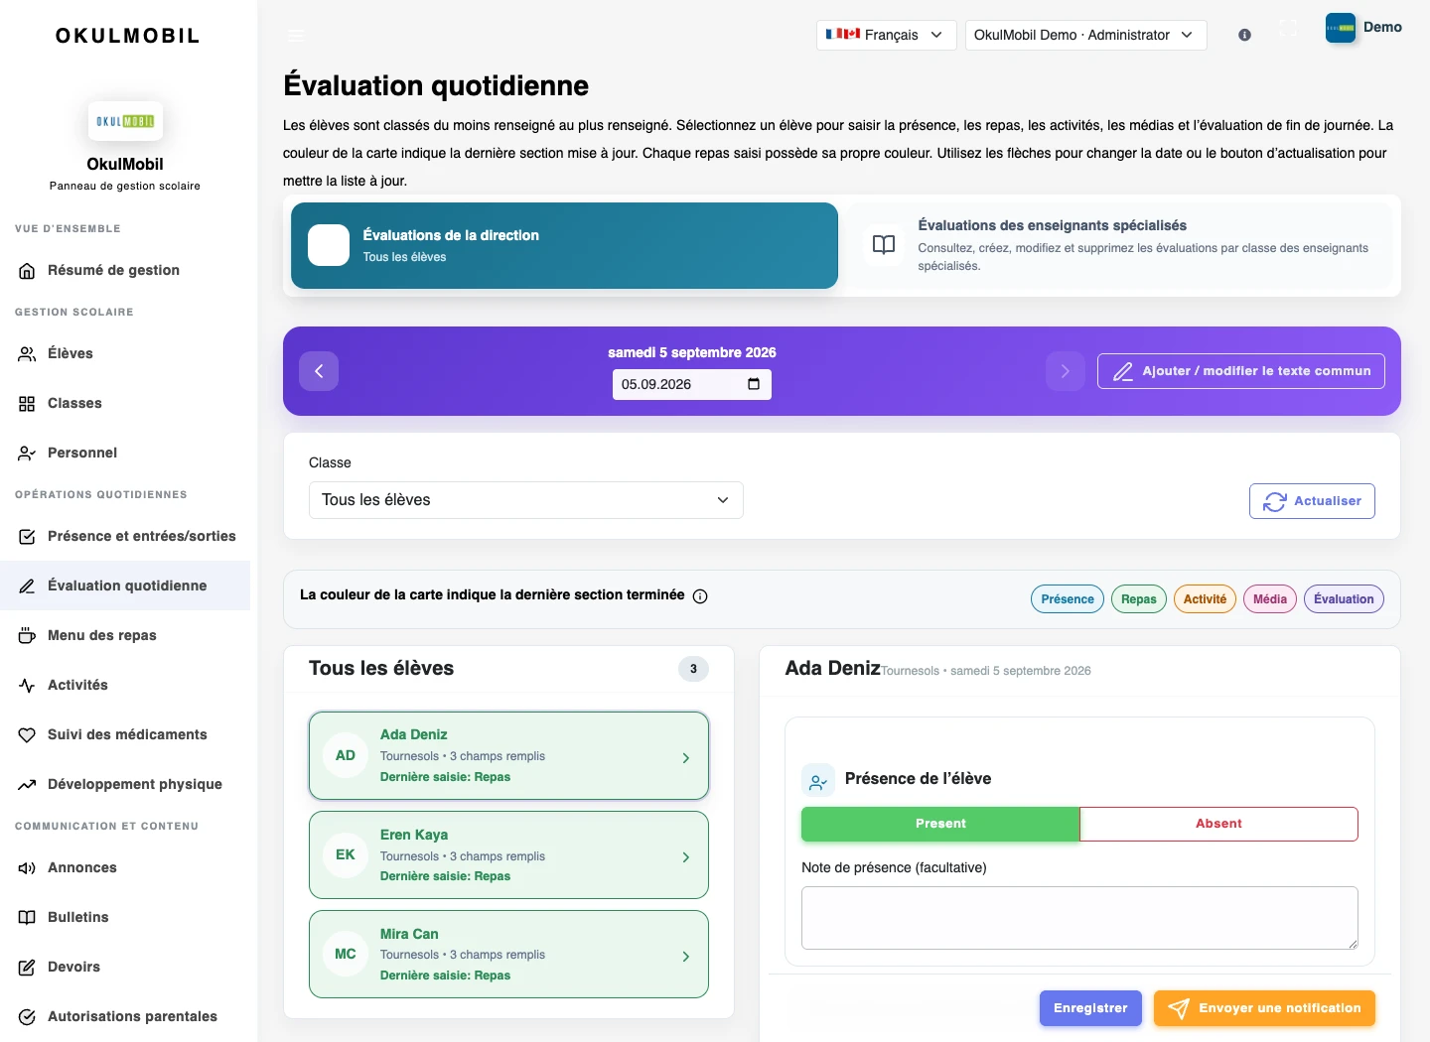Open Suivi des médicaments
This screenshot has width=1430, height=1042.
coord(125,734)
